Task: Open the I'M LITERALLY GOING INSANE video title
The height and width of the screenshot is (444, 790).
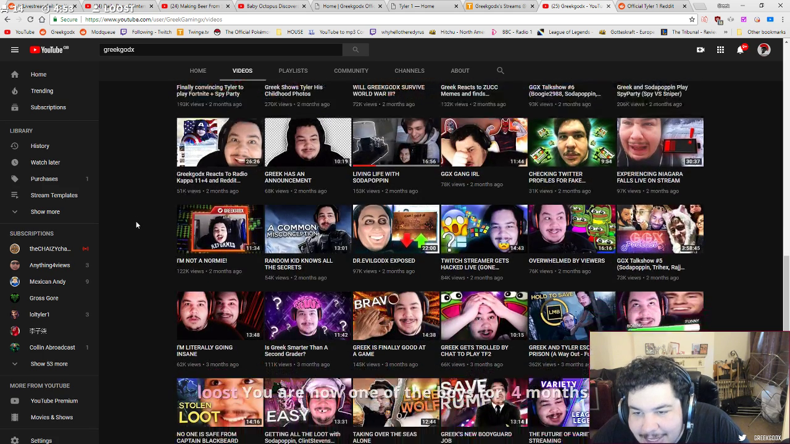Action: click(x=205, y=351)
